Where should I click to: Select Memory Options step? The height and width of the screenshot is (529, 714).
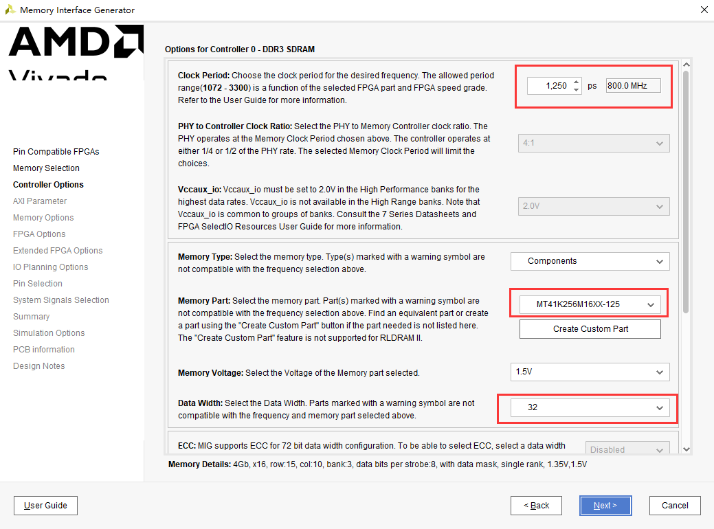point(43,218)
